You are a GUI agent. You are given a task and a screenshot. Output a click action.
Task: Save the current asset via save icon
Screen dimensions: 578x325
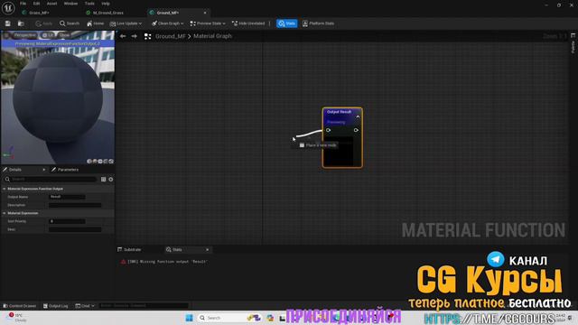8,23
